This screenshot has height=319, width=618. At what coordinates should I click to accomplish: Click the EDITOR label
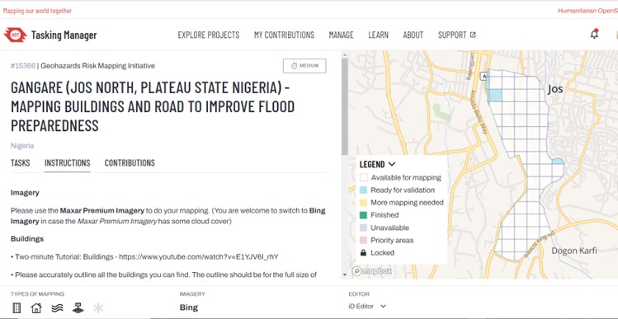(359, 293)
